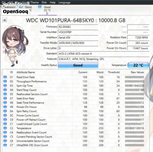Viewport: 153px width, 152px height.
Task: Click status icon for Power-off Retract Count
Action: click(x=5, y=120)
